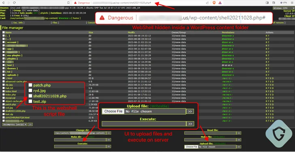Toggle the select-all checkbox beside Name header

point(4,32)
